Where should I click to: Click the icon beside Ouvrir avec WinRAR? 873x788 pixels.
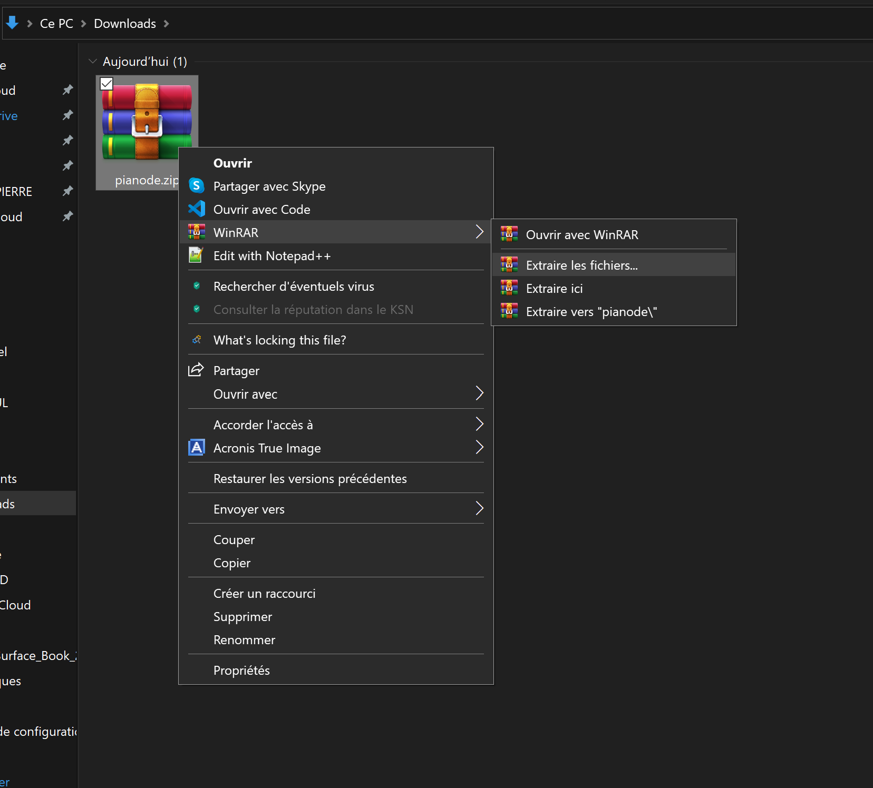509,234
